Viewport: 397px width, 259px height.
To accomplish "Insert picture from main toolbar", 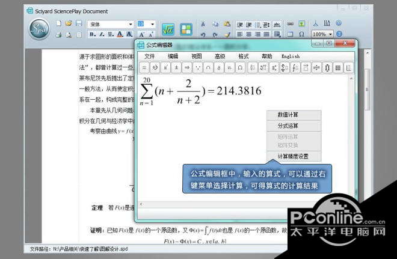I will click(x=301, y=24).
